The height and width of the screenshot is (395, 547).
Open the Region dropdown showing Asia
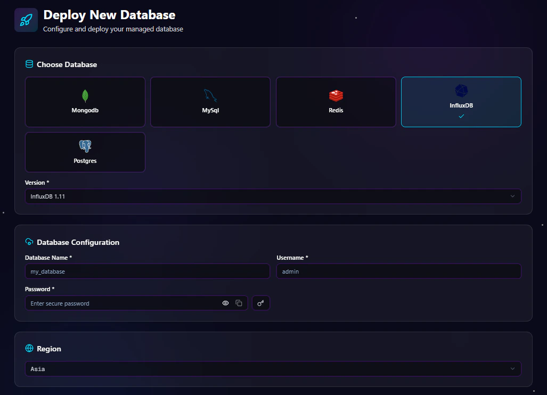pos(273,369)
